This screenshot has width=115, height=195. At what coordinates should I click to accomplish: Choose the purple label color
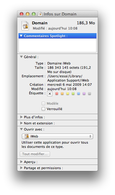(84, 93)
